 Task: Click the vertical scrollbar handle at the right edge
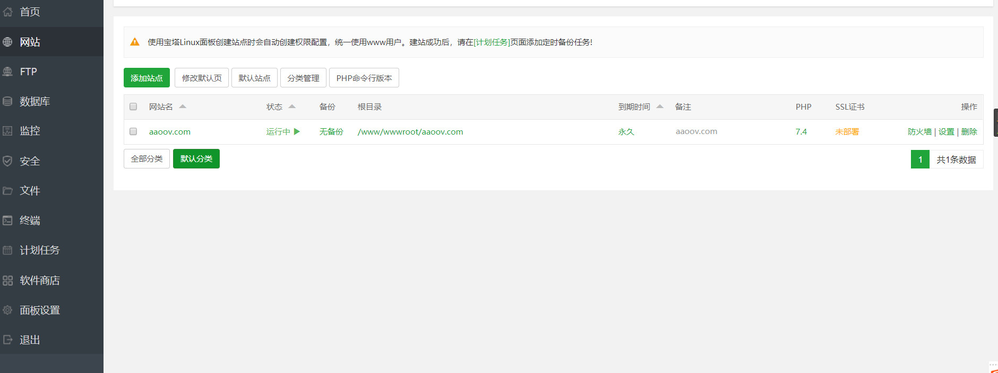tap(996, 122)
